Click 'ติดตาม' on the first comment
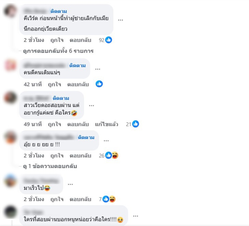This screenshot has width=249, height=226. point(59,11)
